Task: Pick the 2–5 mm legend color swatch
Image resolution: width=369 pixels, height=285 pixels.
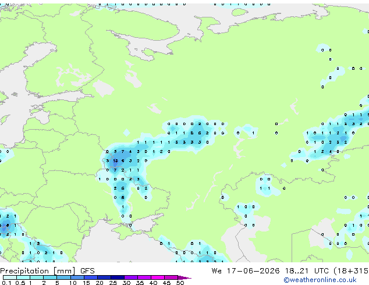Action: (50, 277)
